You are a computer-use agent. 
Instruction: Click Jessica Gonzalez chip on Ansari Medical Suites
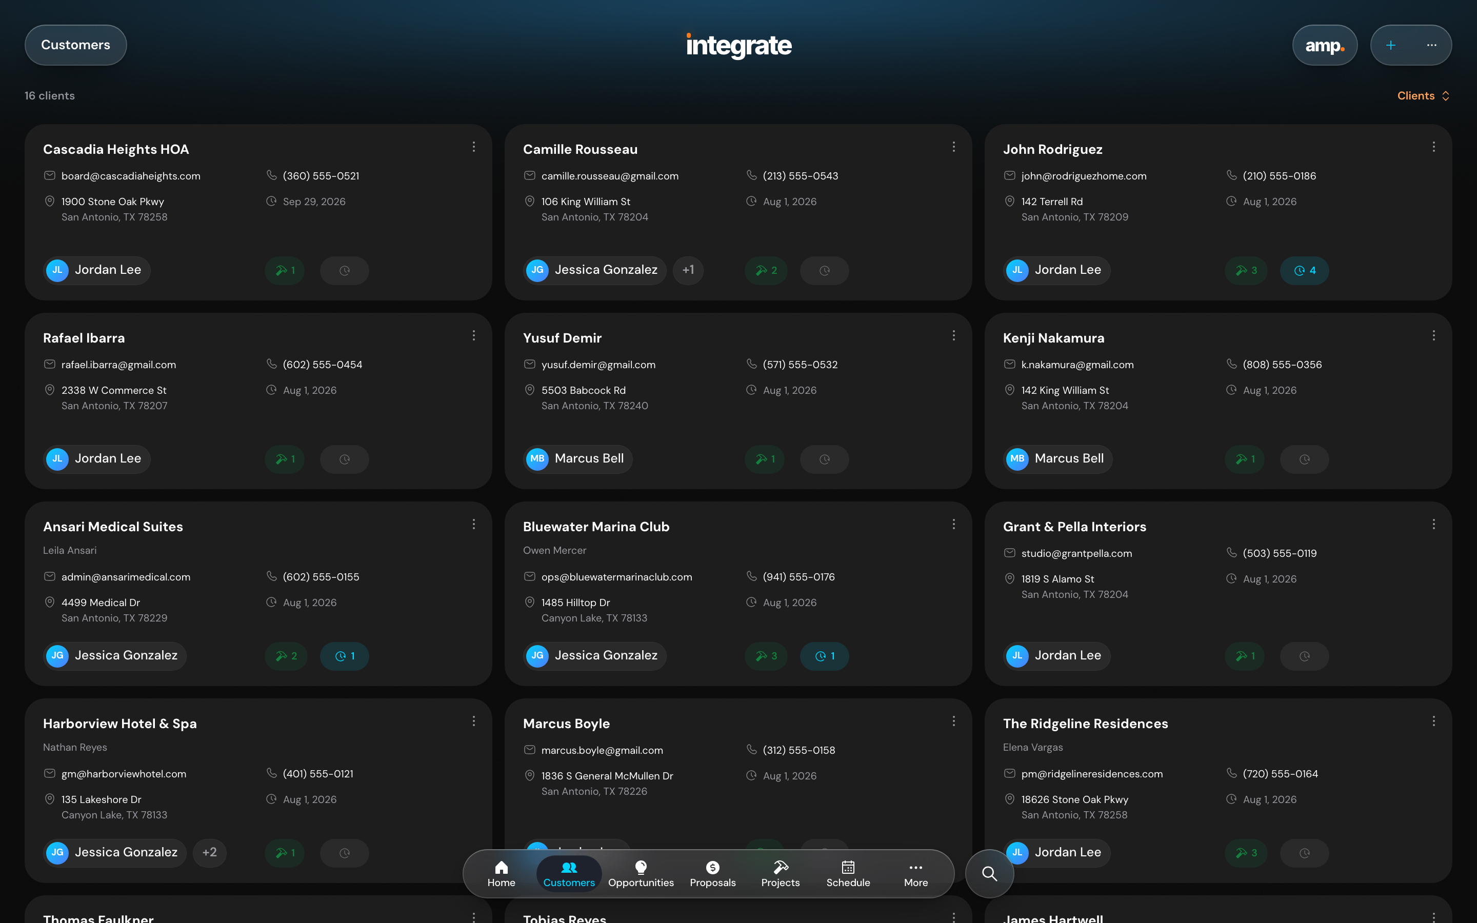[115, 656]
